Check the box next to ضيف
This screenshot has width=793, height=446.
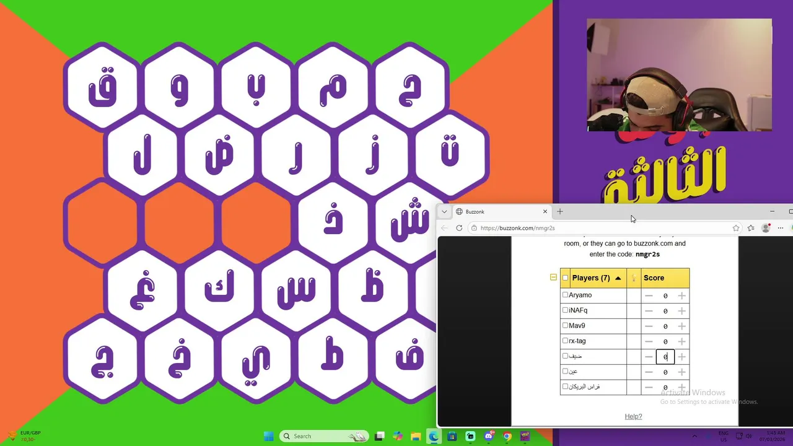[x=565, y=356]
